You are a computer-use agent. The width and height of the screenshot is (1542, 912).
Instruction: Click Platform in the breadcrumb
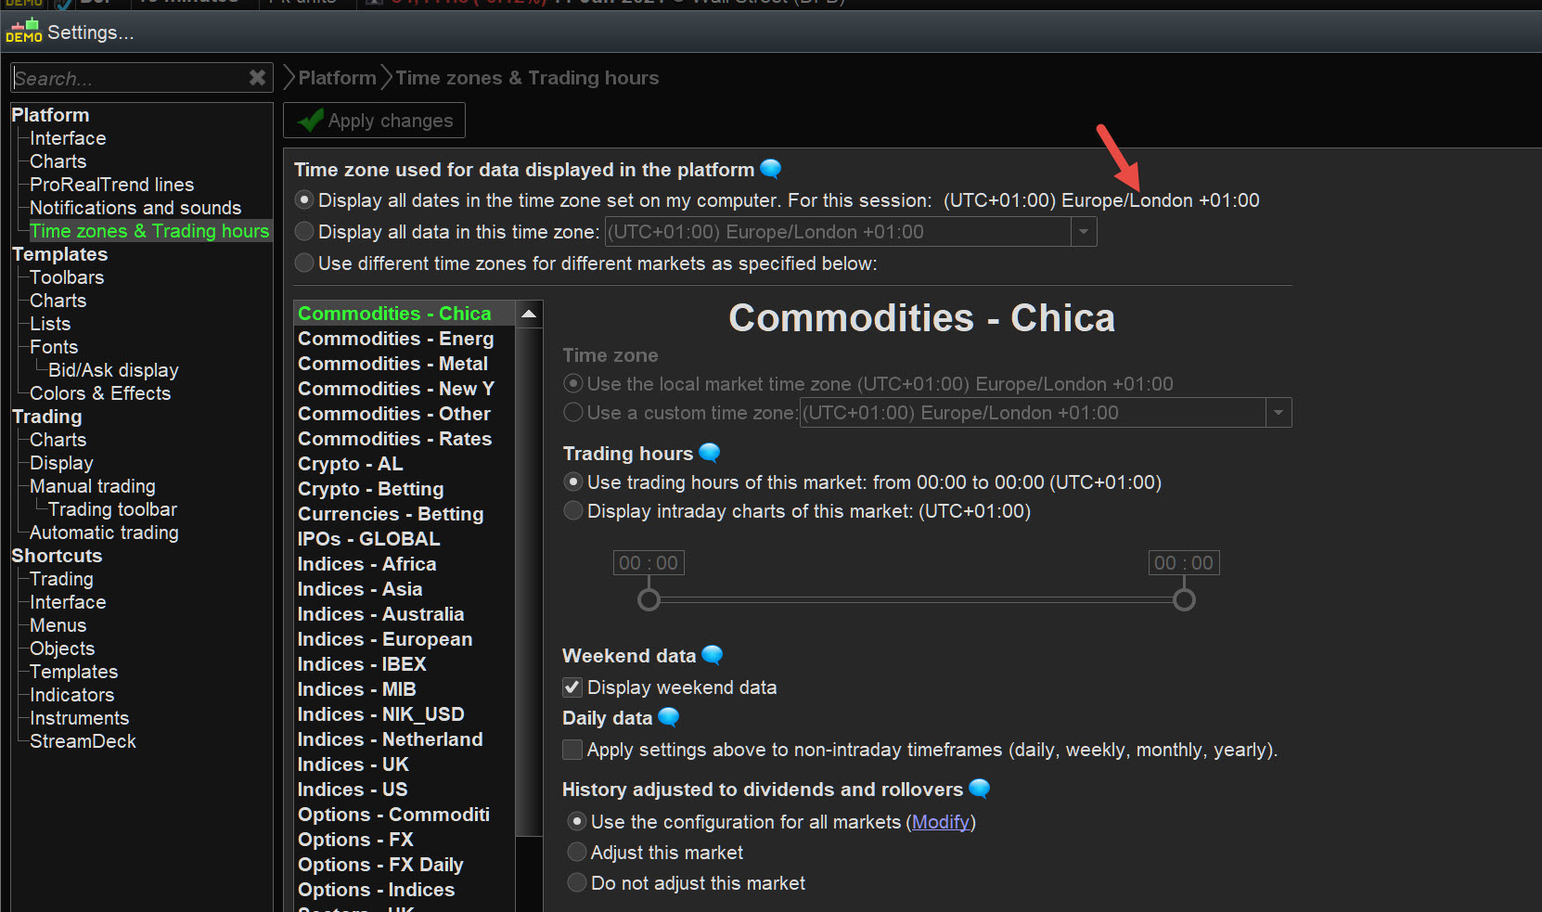[x=337, y=78]
